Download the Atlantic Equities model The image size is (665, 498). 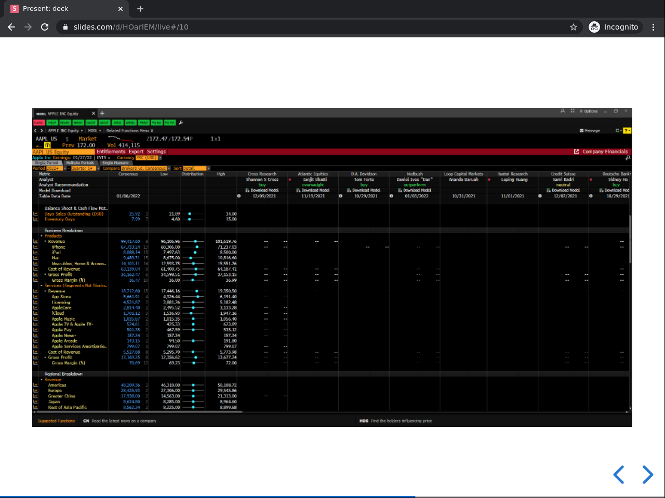click(x=313, y=190)
